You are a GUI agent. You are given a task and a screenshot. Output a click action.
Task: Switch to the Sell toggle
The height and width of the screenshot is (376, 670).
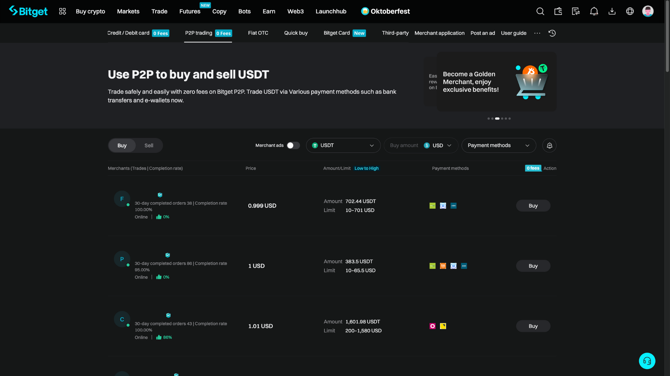click(x=149, y=146)
